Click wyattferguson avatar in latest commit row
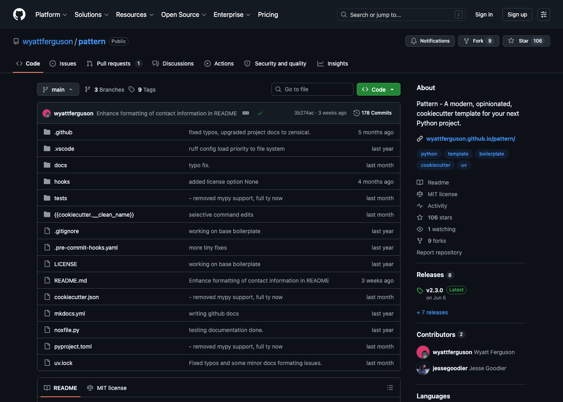 47,113
